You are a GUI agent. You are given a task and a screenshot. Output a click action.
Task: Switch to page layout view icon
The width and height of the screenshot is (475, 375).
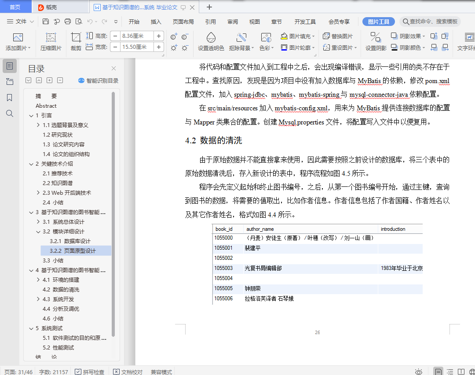coord(438,371)
